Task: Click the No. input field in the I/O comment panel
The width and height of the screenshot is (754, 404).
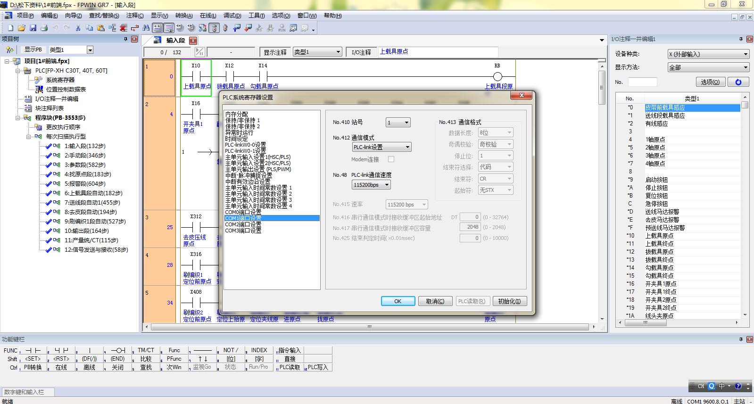Action: click(642, 82)
